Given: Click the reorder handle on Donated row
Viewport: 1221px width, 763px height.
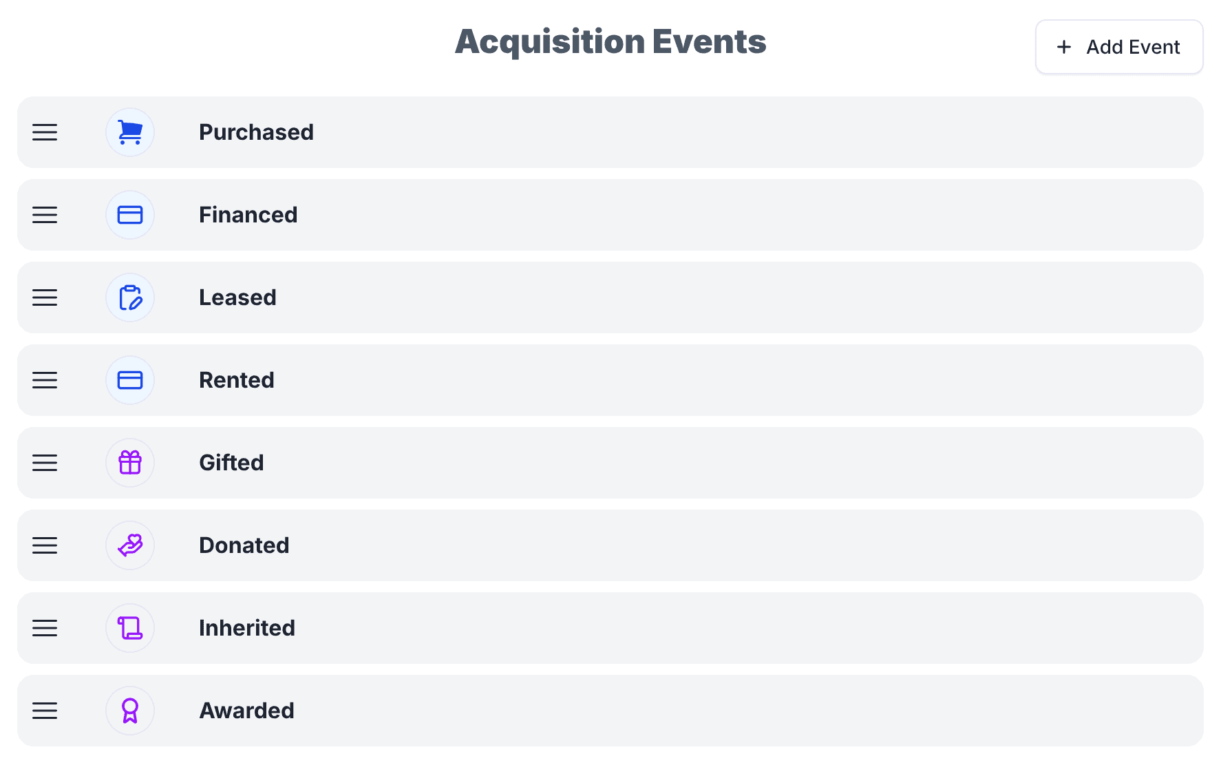Looking at the screenshot, I should coord(45,545).
